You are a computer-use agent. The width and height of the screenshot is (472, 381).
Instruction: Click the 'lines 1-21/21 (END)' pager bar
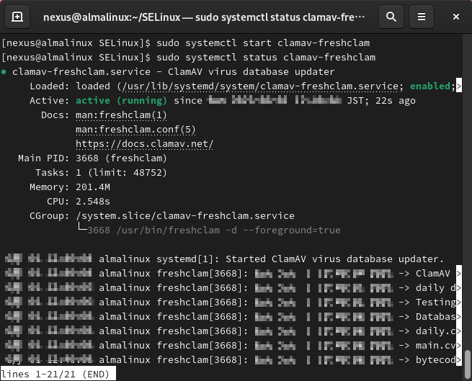[55, 375]
